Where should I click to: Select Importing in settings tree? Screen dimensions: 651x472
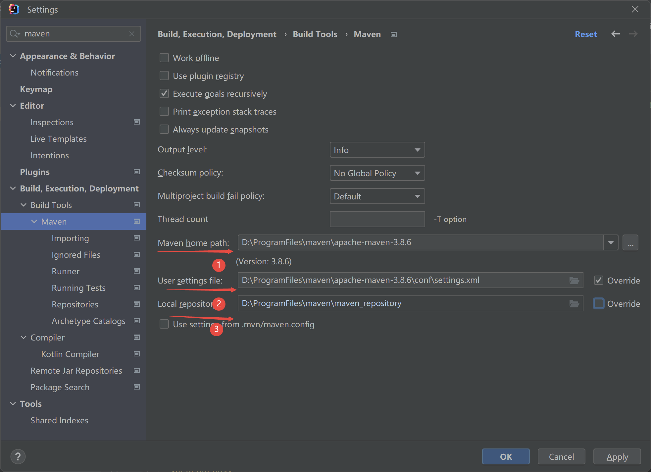70,238
